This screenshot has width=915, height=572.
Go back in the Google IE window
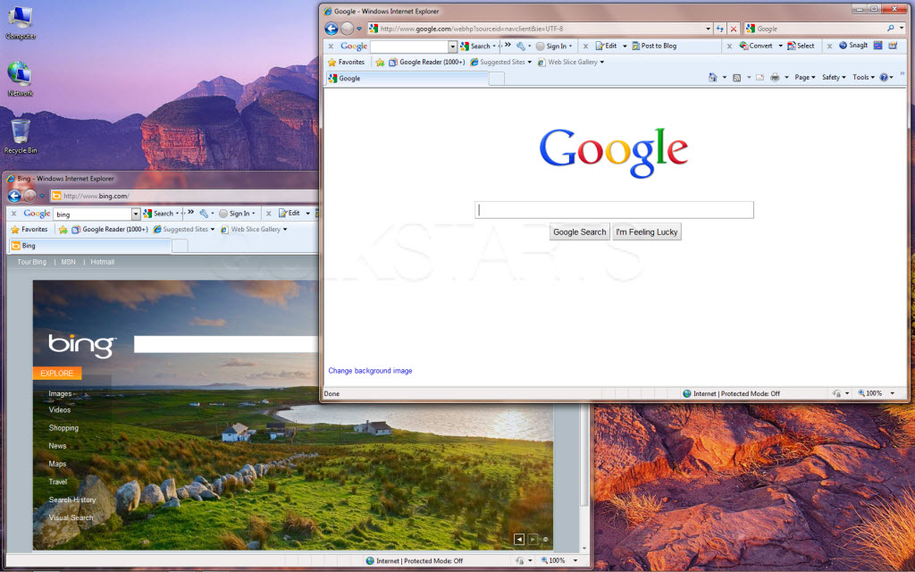pyautogui.click(x=332, y=29)
